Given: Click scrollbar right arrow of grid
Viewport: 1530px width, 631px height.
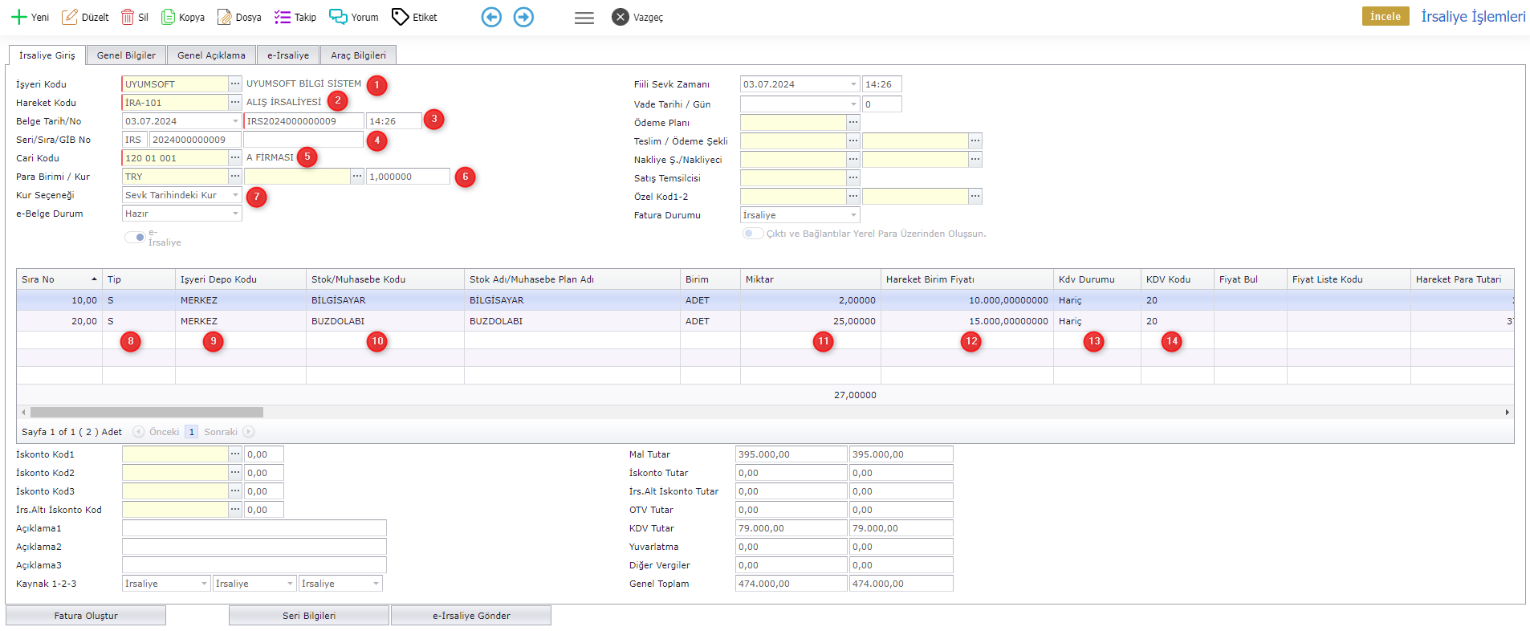Looking at the screenshot, I should tap(1507, 412).
